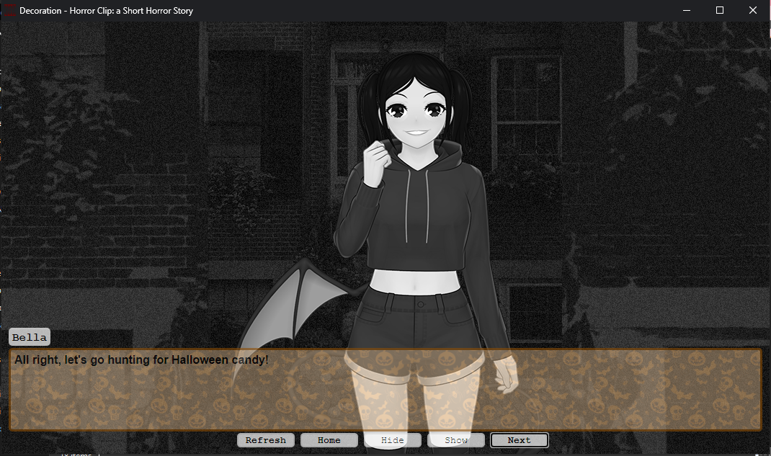Return to the main menu via Home
This screenshot has height=456, width=771.
[329, 440]
